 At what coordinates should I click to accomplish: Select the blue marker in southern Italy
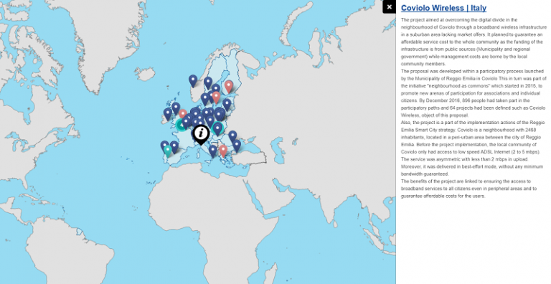(212, 151)
